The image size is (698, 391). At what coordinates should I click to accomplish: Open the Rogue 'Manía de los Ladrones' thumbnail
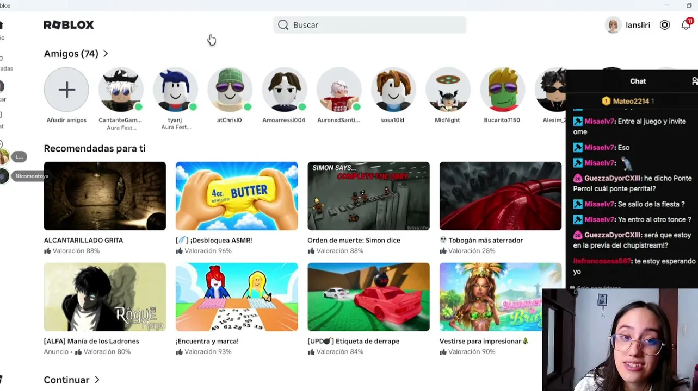(x=105, y=297)
